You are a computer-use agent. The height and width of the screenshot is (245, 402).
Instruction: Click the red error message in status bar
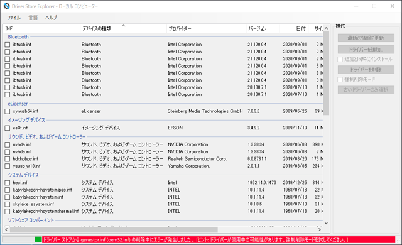219,240
